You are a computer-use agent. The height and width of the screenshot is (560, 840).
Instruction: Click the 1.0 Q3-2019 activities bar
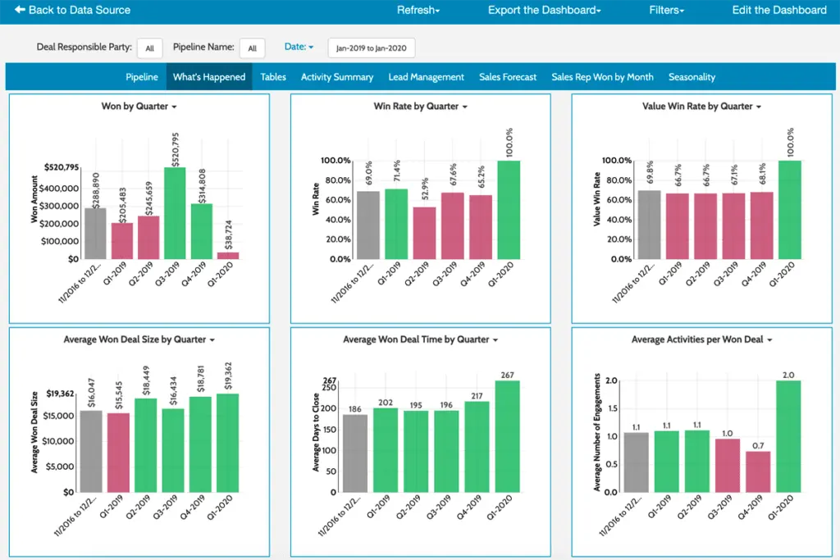point(728,465)
